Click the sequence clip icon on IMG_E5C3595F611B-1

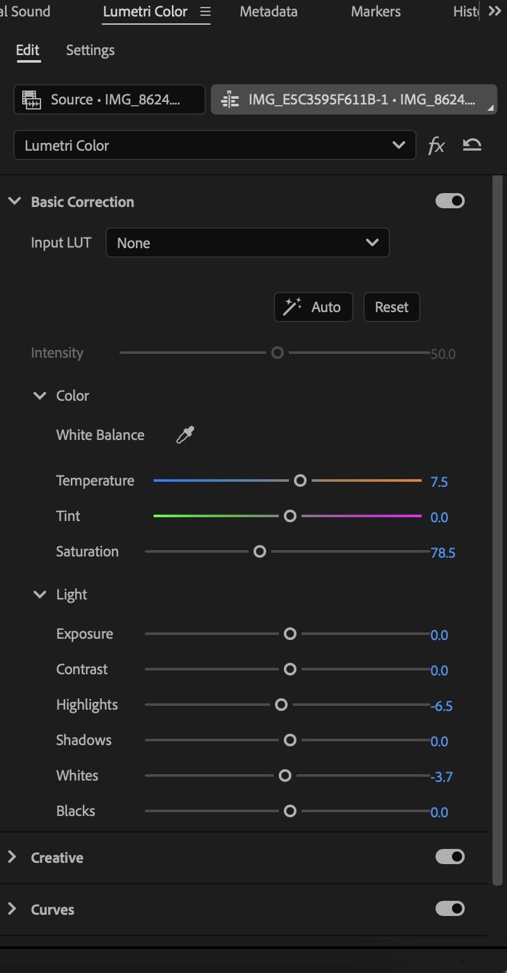click(230, 99)
